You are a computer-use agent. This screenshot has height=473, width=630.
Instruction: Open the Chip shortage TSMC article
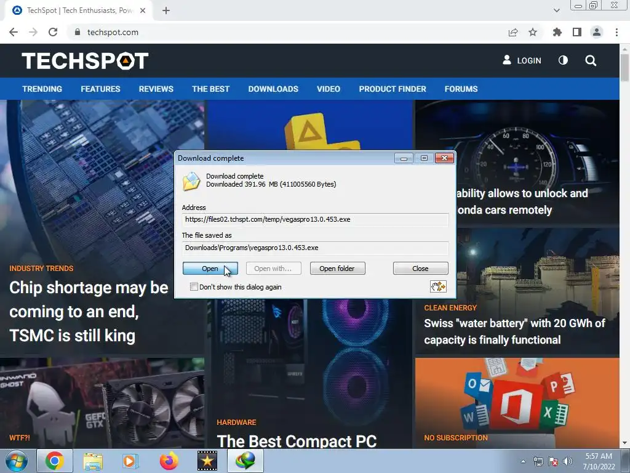[89, 312]
